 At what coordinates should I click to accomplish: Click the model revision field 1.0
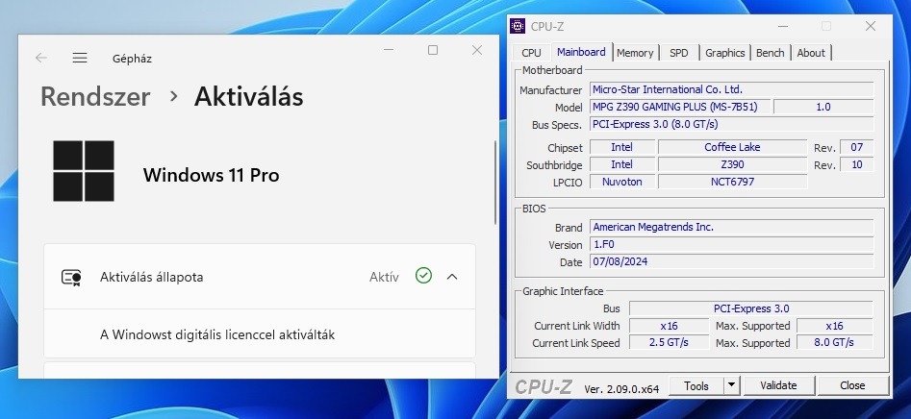coord(823,107)
